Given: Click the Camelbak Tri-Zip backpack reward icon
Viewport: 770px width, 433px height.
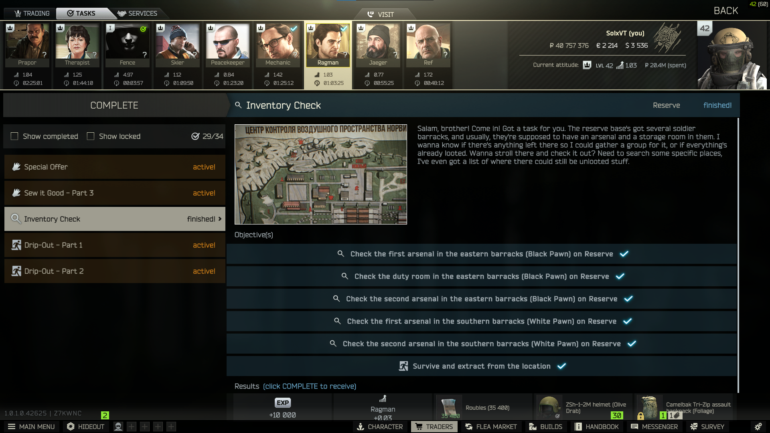Looking at the screenshot, I should (649, 407).
